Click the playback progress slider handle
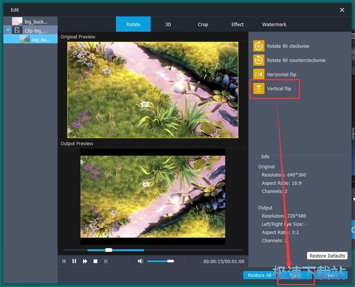355x287 pixels. tap(109, 250)
